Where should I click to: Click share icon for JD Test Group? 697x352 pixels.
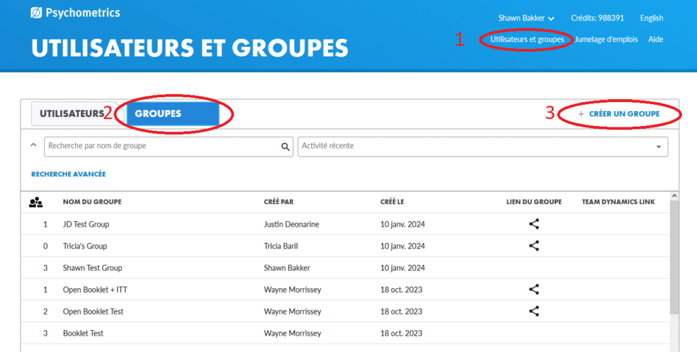[534, 224]
